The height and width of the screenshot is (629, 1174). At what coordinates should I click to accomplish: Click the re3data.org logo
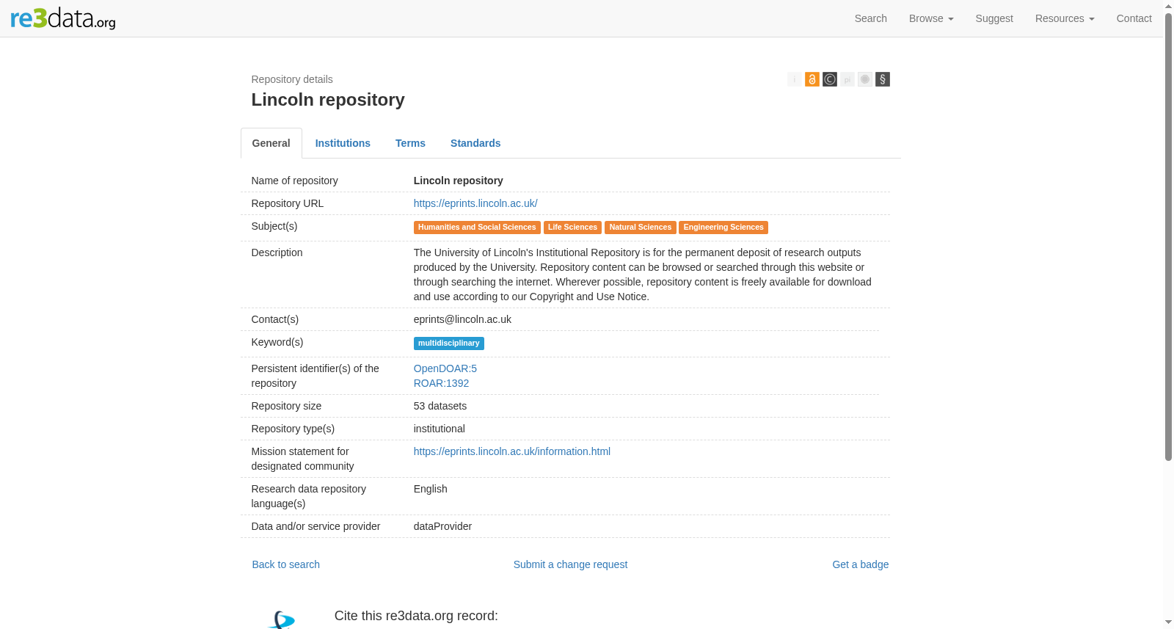point(63,18)
